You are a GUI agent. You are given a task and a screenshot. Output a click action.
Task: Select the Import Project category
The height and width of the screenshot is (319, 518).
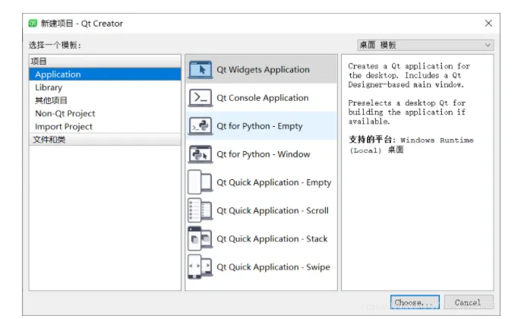63,126
